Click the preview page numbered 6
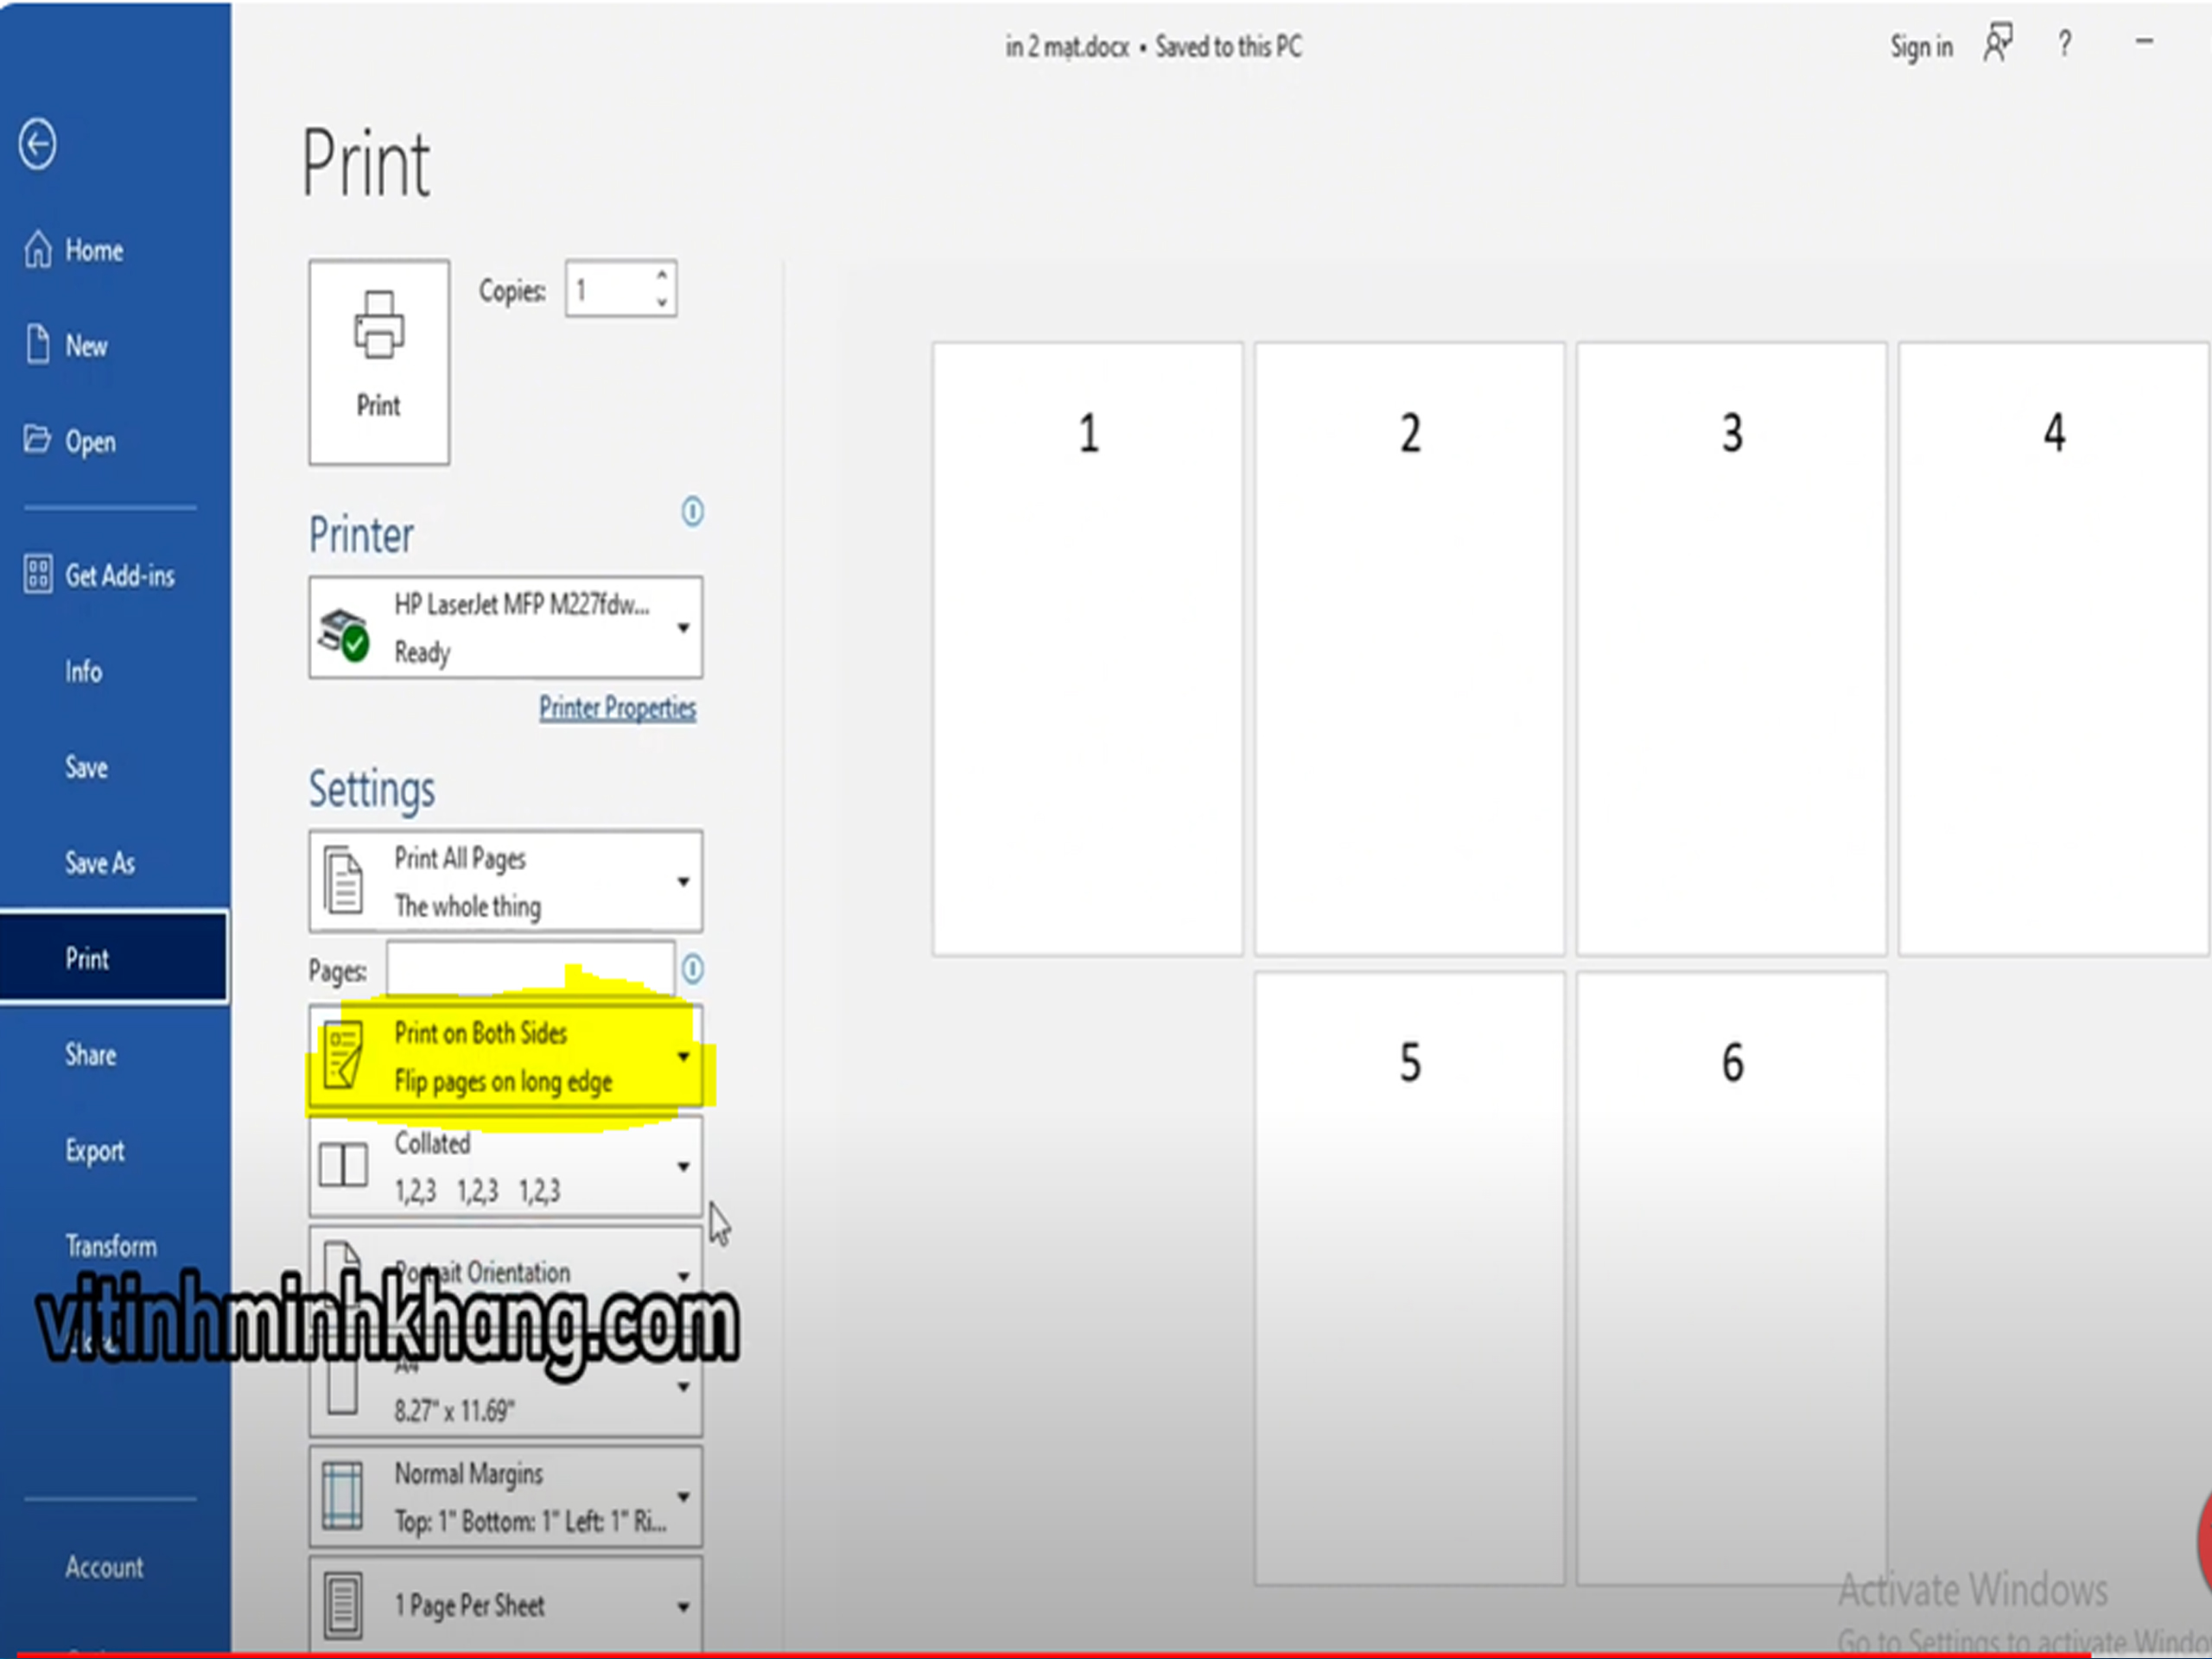This screenshot has width=2212, height=1659. [x=1732, y=1278]
